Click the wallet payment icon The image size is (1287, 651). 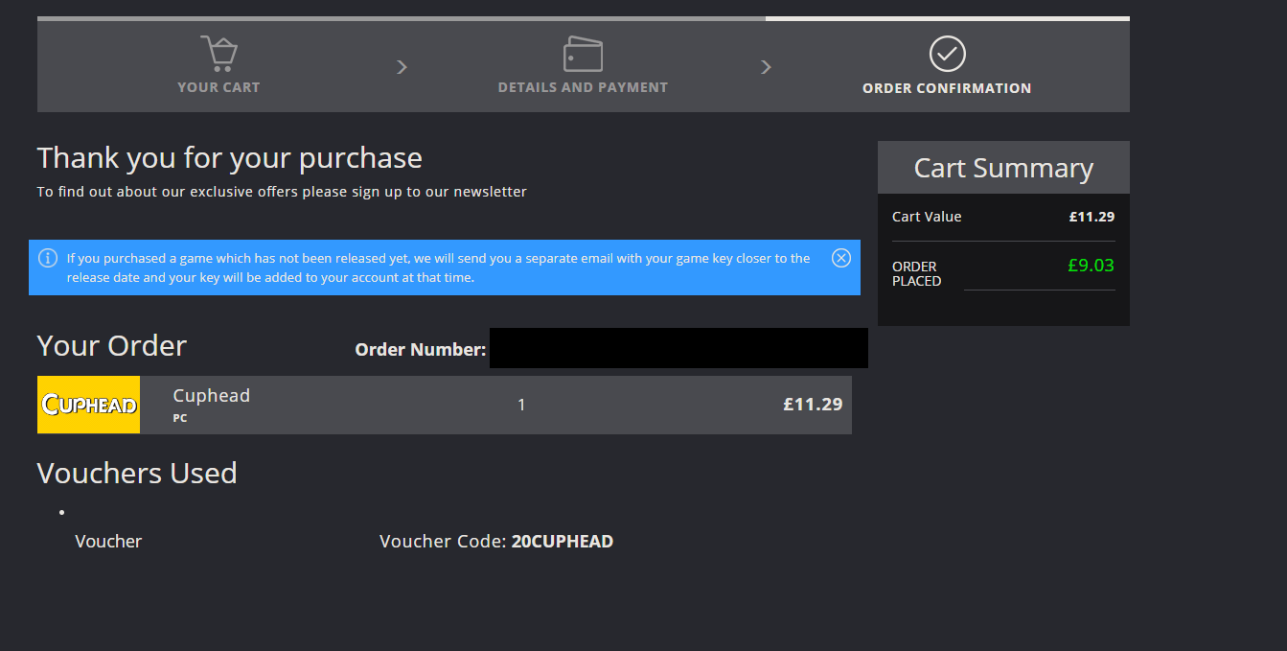click(x=583, y=54)
